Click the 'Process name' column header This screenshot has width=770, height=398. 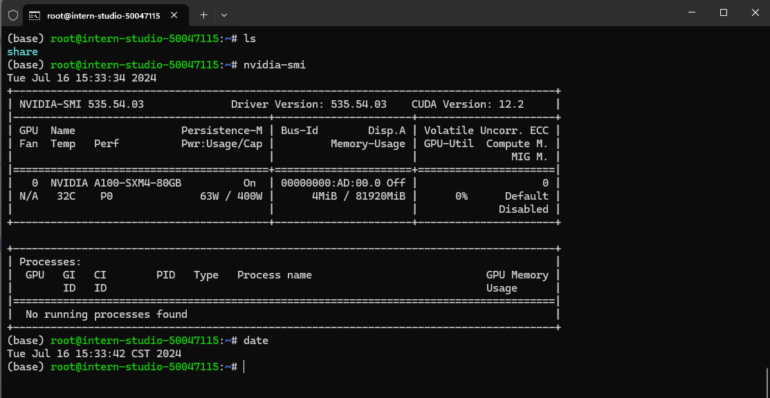tap(275, 275)
